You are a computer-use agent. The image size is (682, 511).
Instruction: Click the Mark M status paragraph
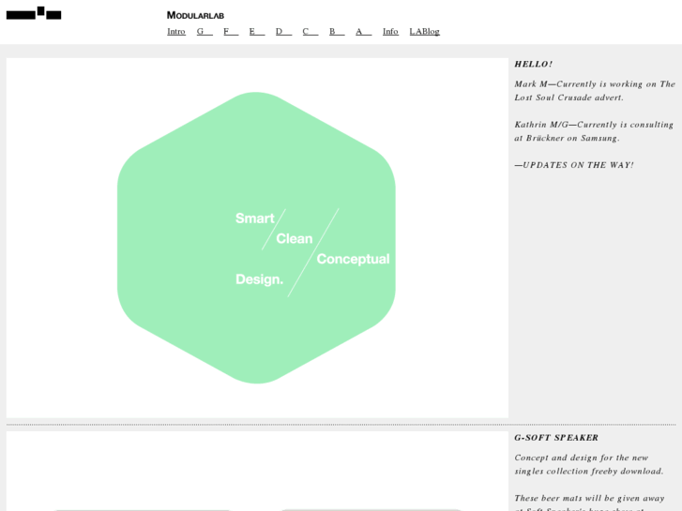click(x=594, y=90)
